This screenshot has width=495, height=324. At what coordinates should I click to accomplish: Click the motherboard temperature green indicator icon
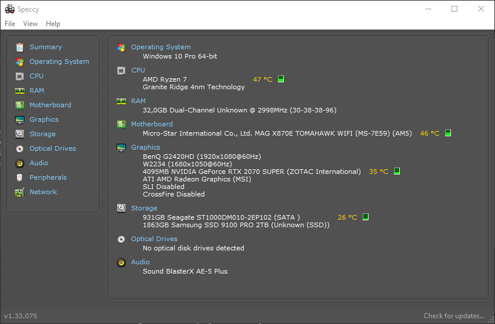[447, 133]
